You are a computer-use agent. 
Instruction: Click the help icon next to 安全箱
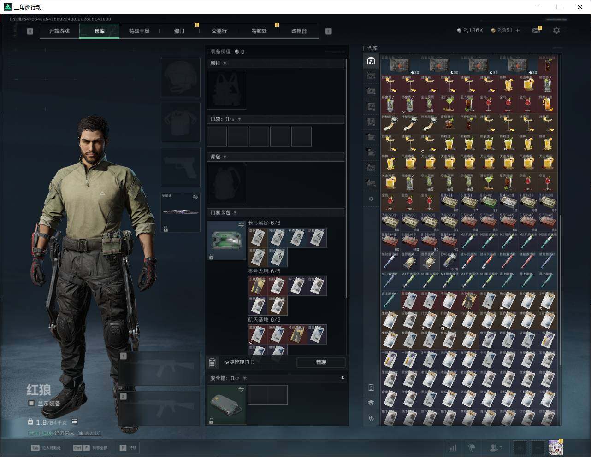coord(244,378)
